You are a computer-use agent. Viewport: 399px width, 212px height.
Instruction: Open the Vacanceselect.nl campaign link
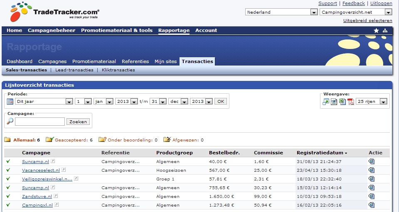coord(41,170)
